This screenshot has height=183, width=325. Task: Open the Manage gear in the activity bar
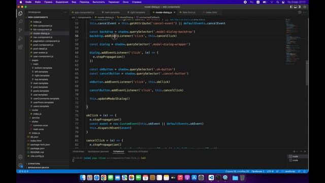point(20,165)
